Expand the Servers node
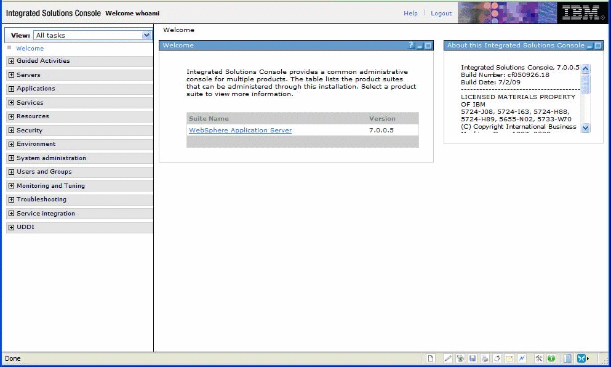 click(11, 75)
